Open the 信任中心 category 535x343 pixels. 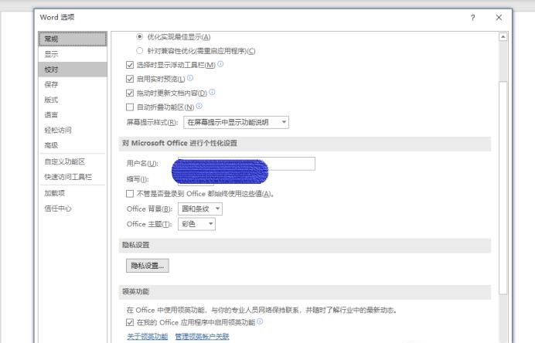click(x=73, y=209)
